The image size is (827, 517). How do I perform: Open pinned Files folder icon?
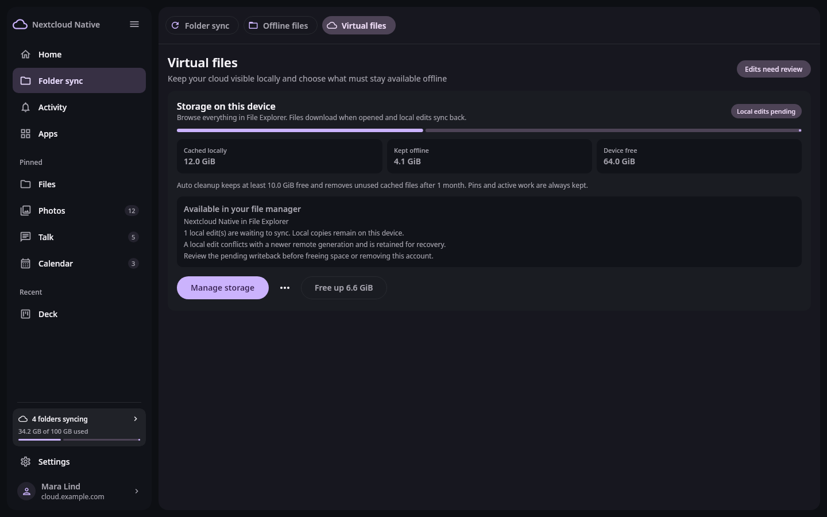[25, 184]
